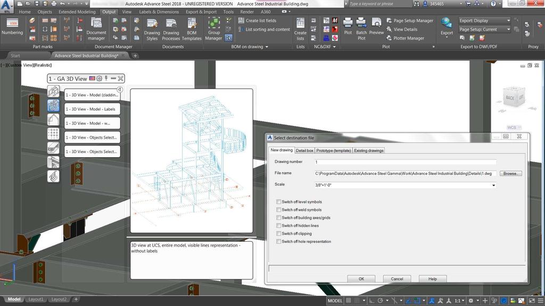The image size is (545, 306).
Task: Start Batch Plot
Action: [x=361, y=29]
